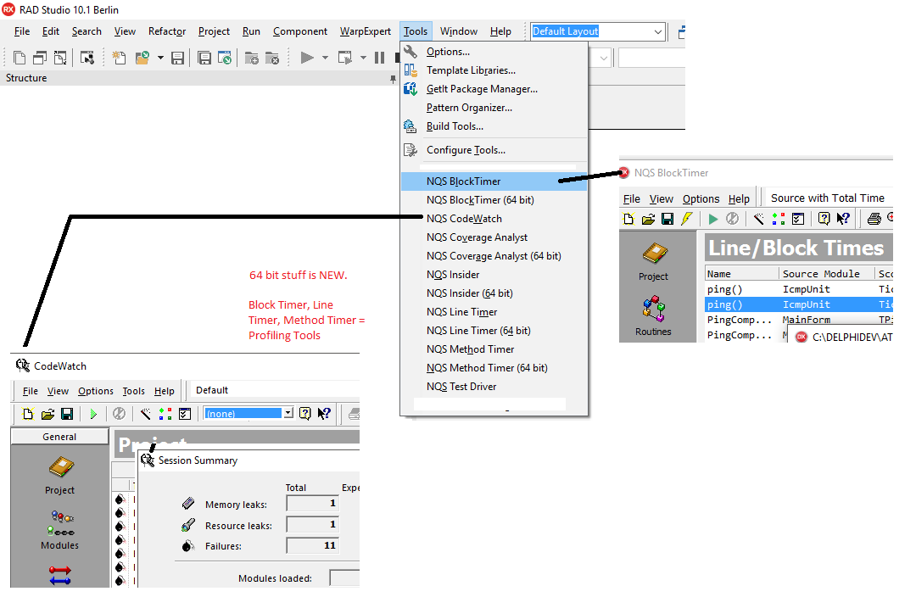Open the WarpExpert menu
This screenshot has height=597, width=916.
pos(365,31)
